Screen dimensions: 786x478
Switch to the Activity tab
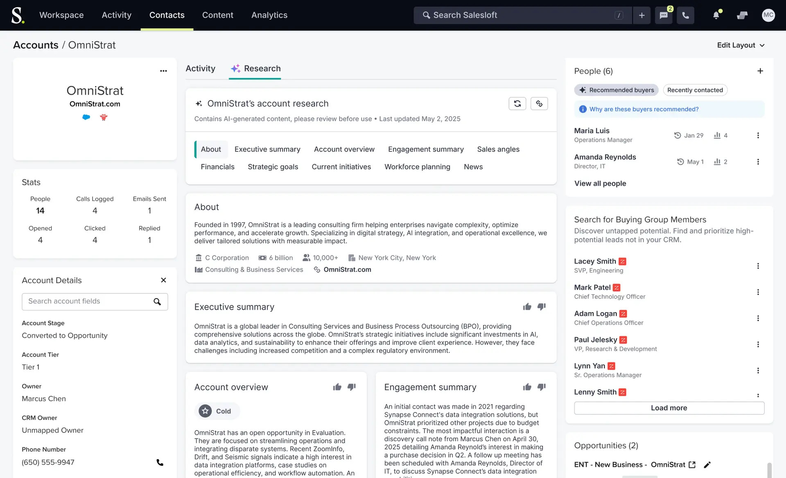tap(200, 69)
